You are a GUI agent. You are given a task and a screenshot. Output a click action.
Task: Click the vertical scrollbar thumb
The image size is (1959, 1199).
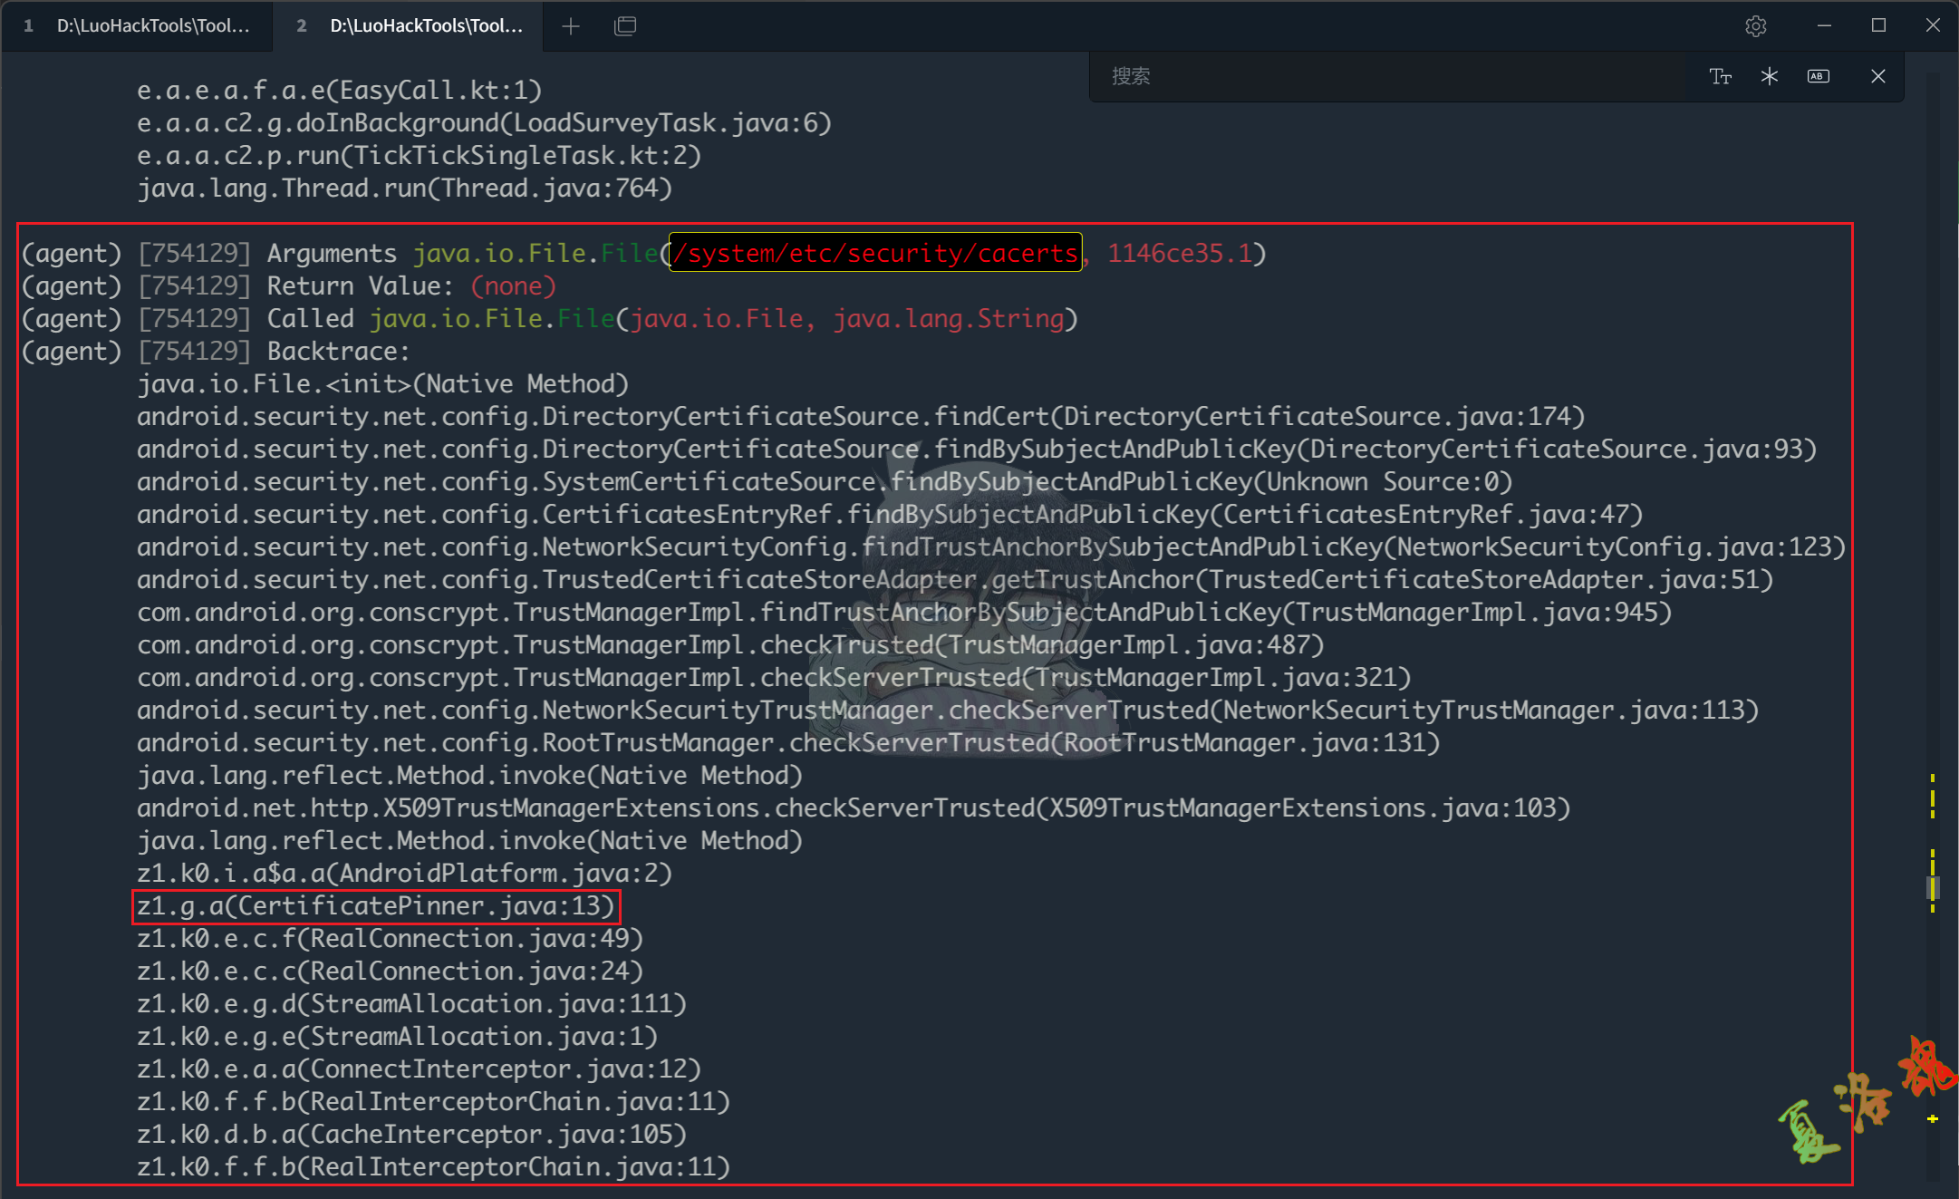(1932, 886)
